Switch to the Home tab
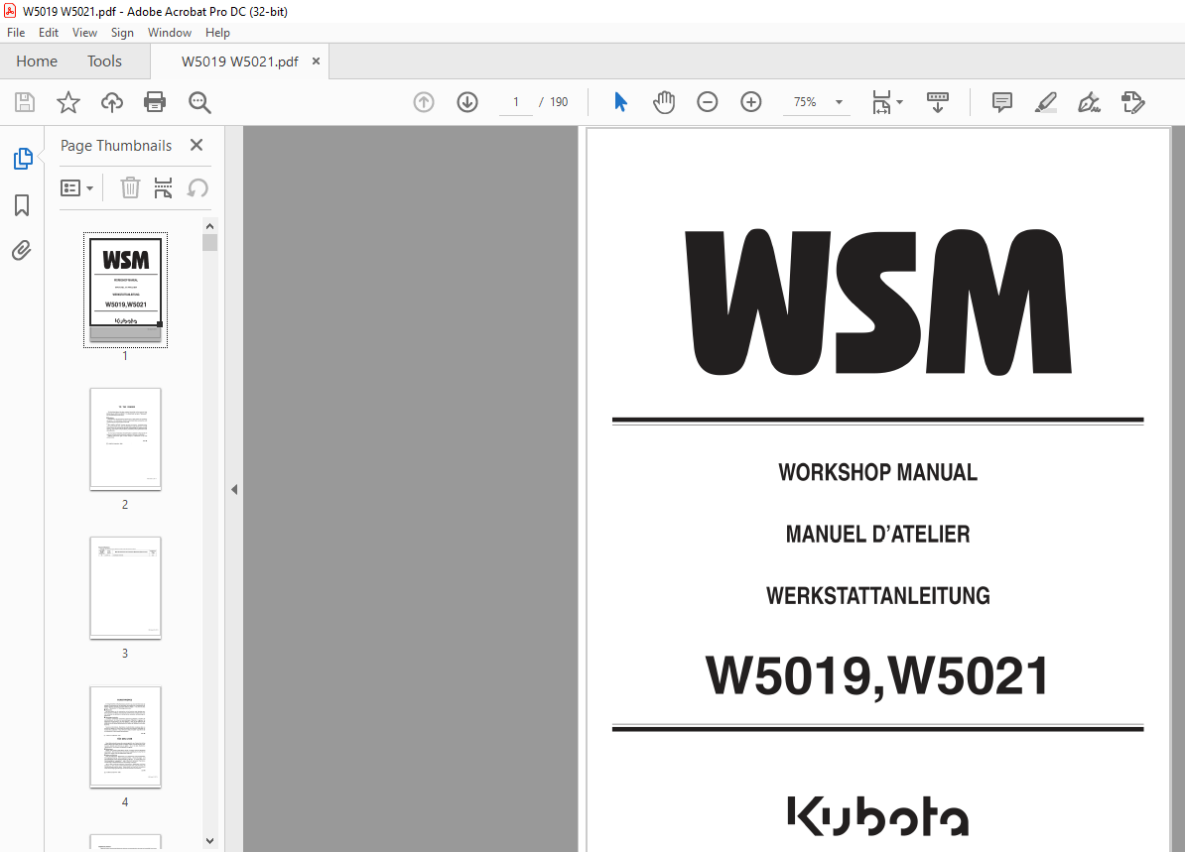The height and width of the screenshot is (852, 1185). coord(37,61)
